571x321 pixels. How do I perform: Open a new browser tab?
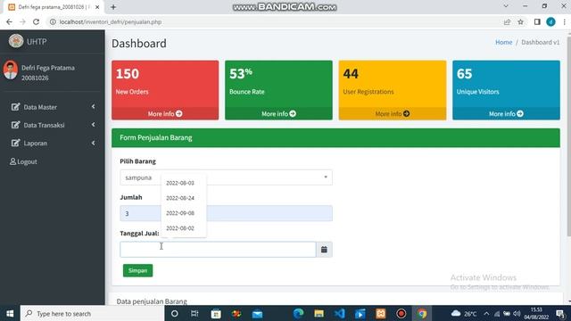pyautogui.click(x=113, y=7)
